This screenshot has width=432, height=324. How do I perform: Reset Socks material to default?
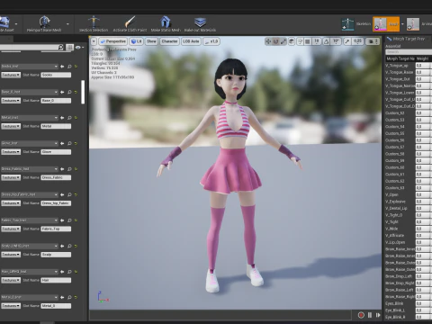click(76, 67)
